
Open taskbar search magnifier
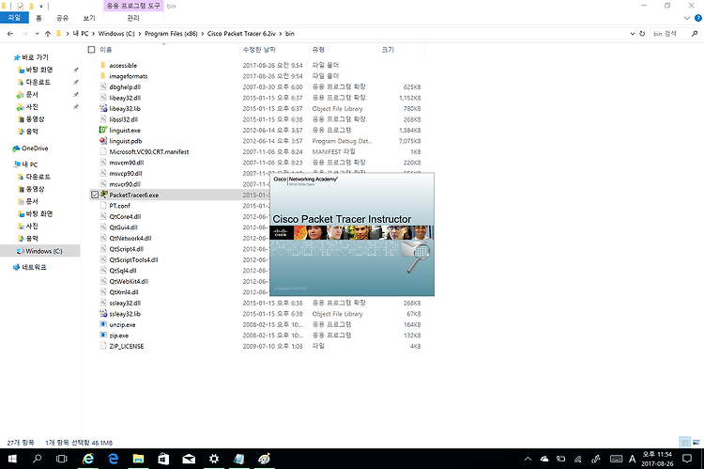tap(37, 459)
